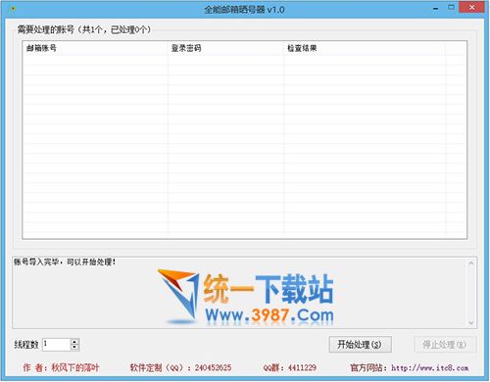The image size is (490, 382).
Task: Sort by 邮箱账号 column header
Action: tap(95, 48)
